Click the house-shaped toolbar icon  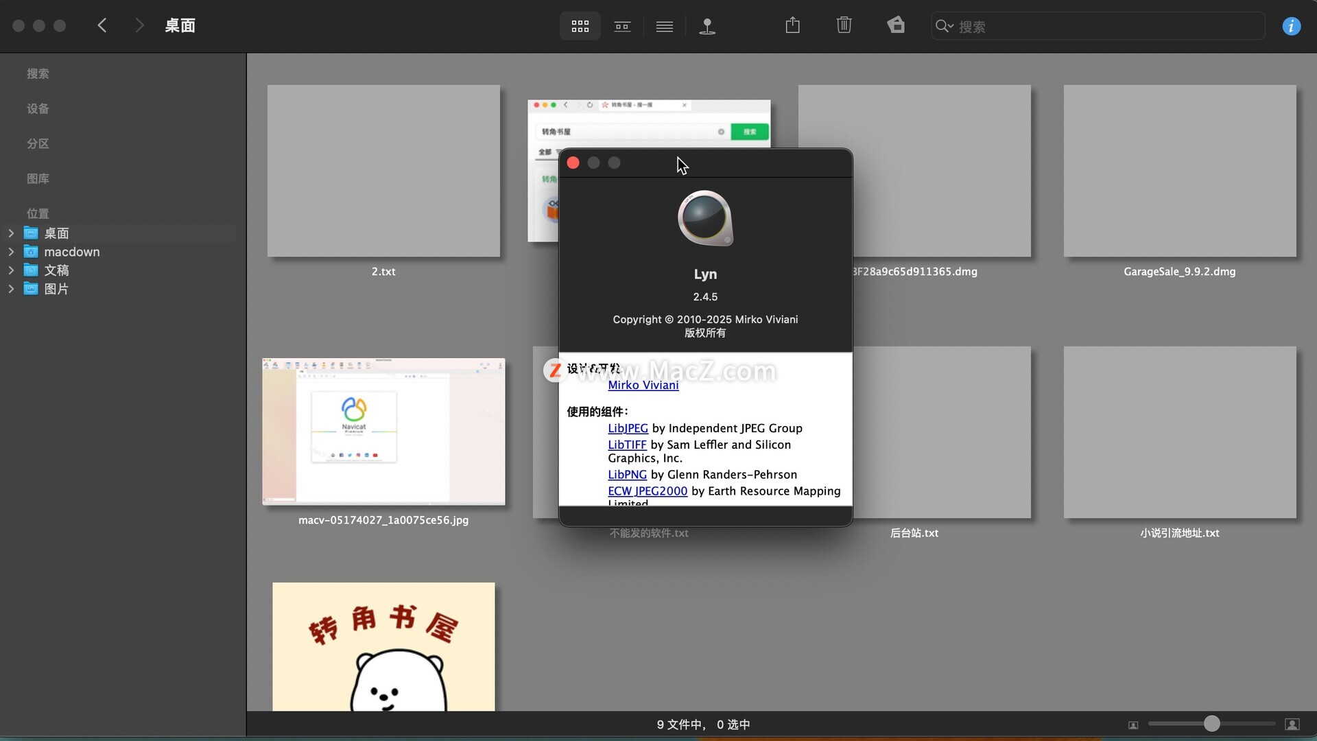896,25
